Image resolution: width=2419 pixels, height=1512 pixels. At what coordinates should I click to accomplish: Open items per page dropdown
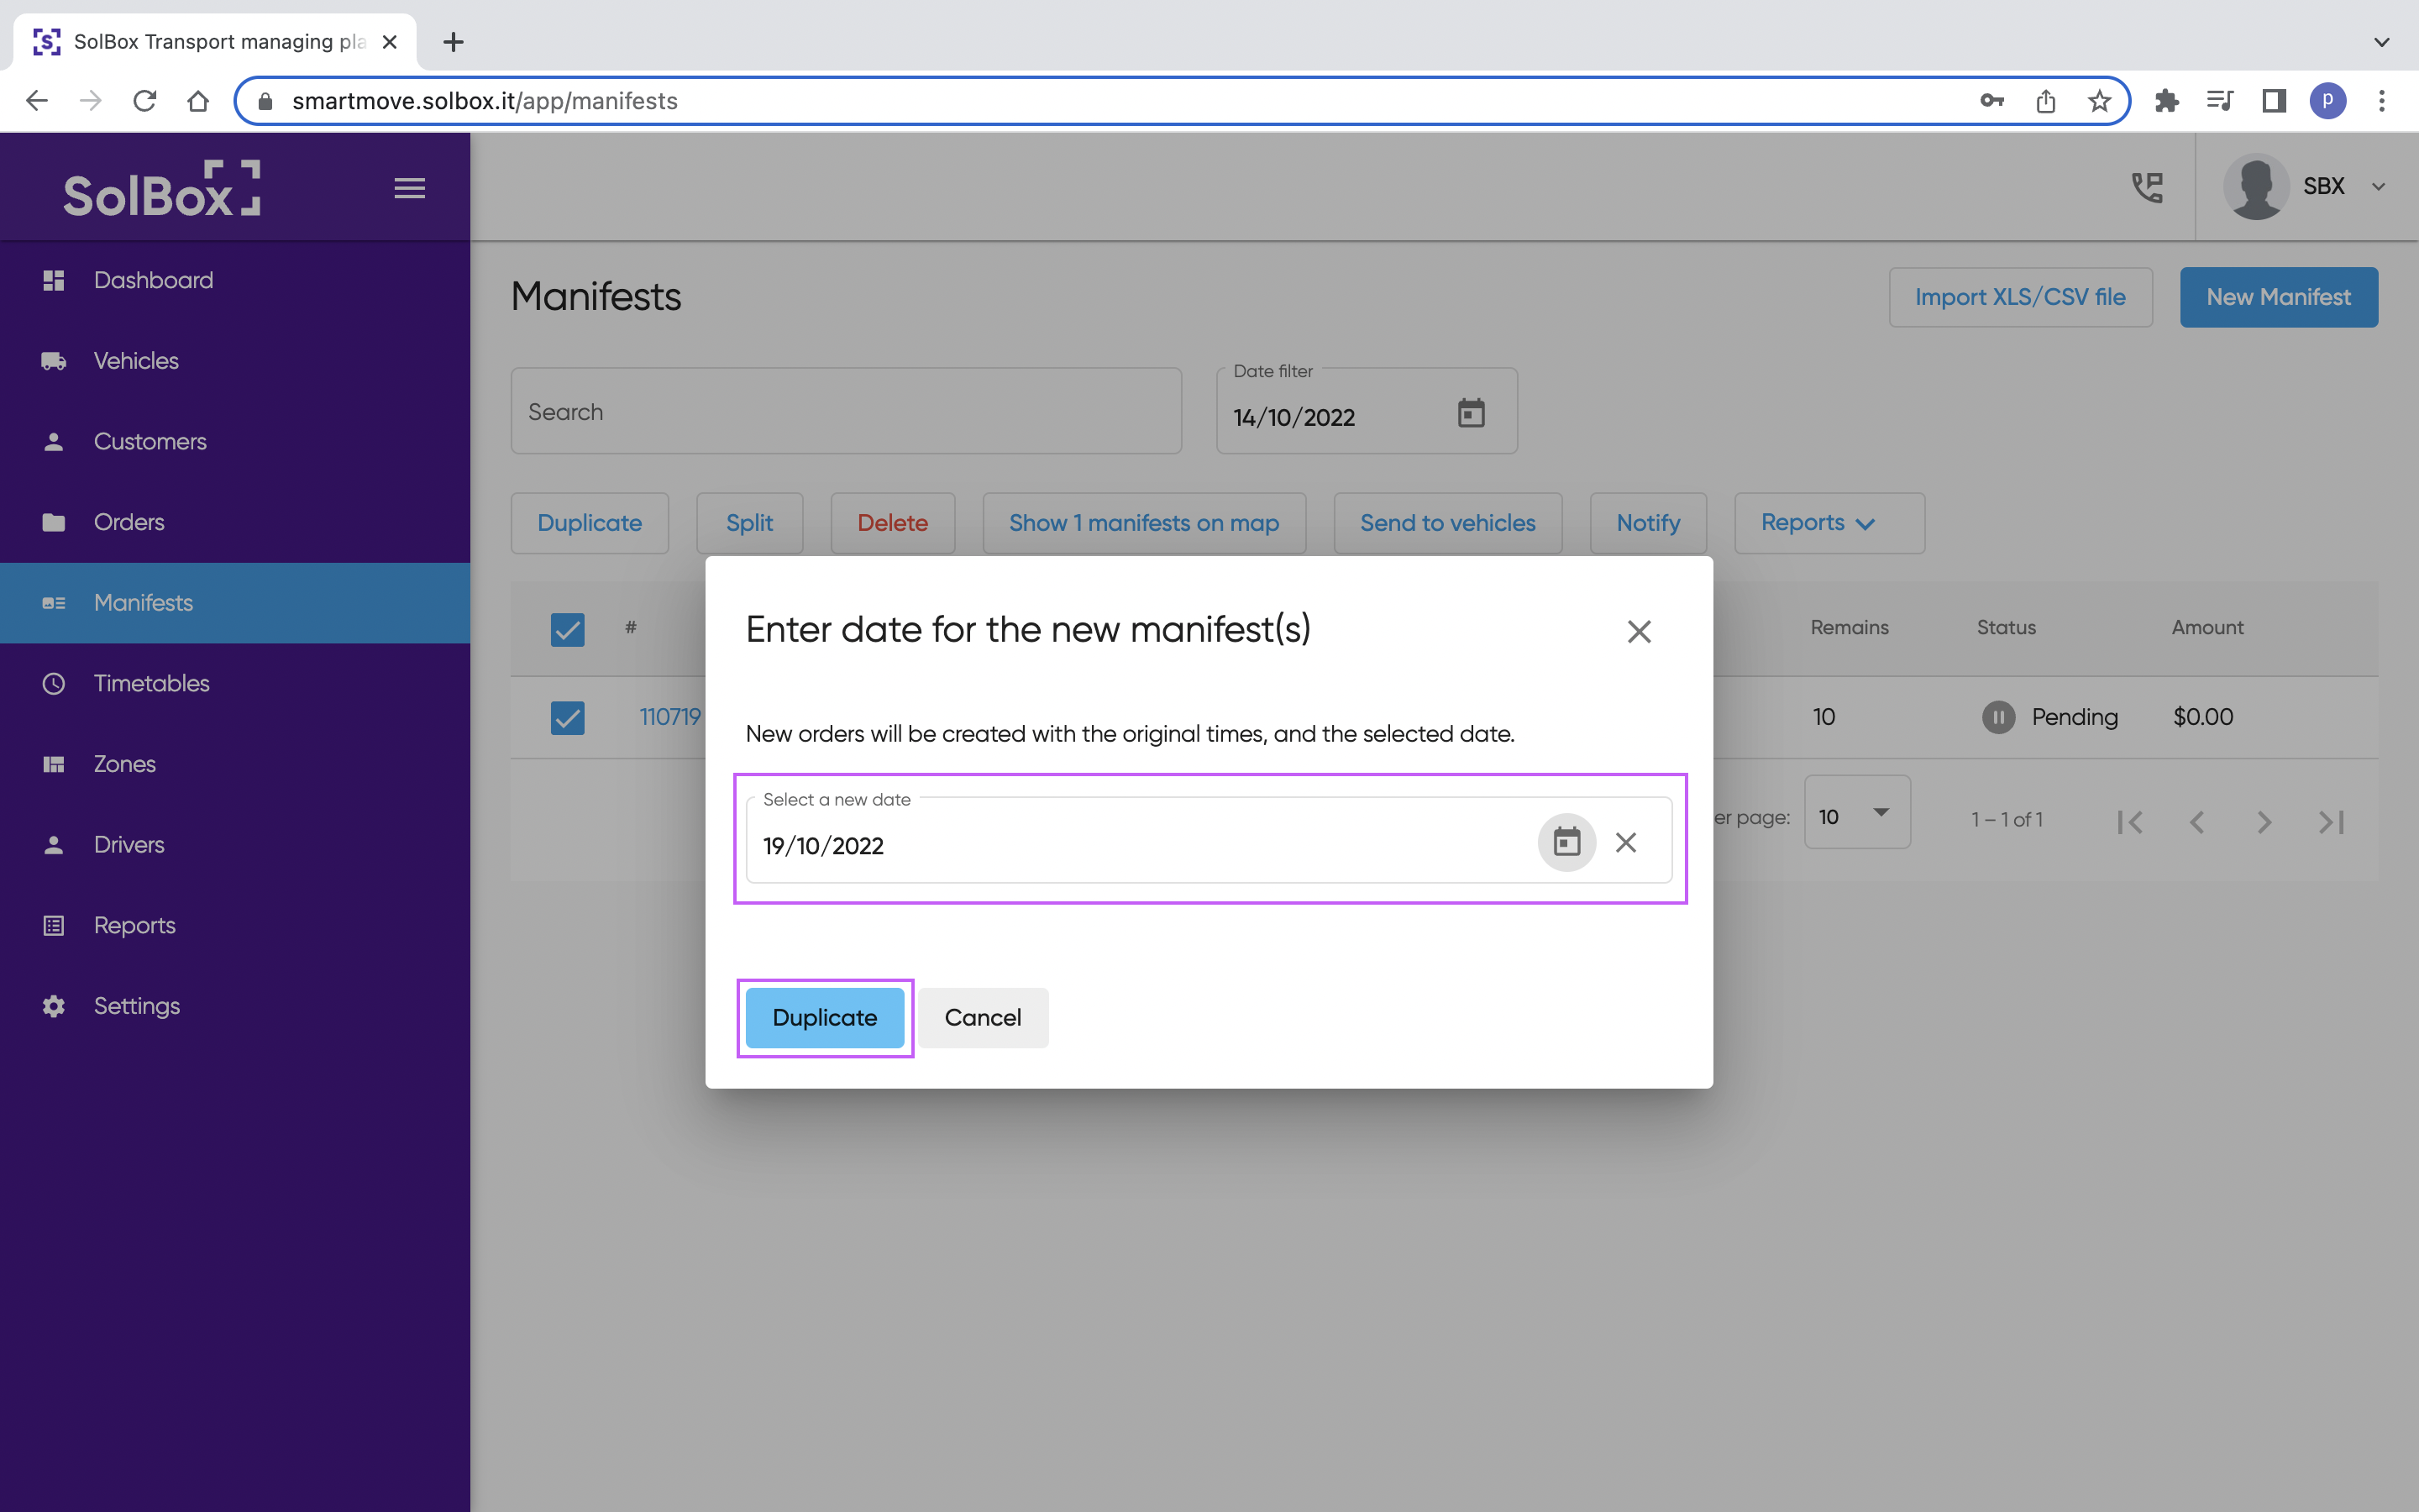(1856, 815)
